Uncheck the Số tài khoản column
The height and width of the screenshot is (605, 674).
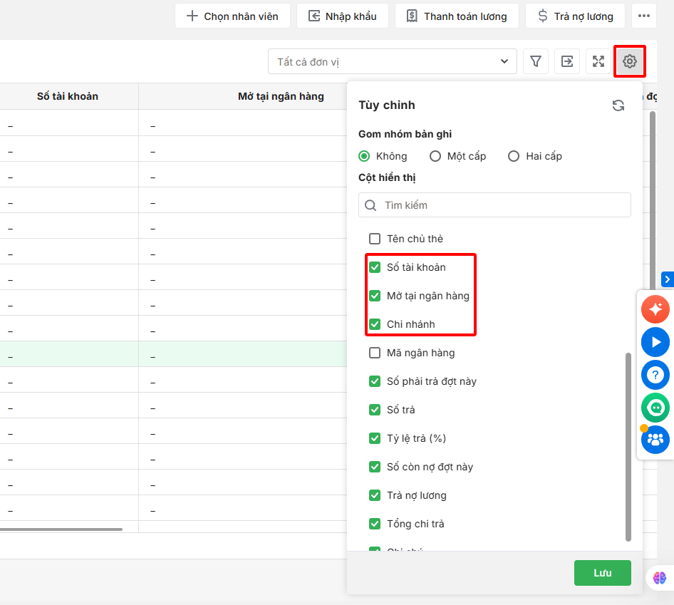coord(375,267)
